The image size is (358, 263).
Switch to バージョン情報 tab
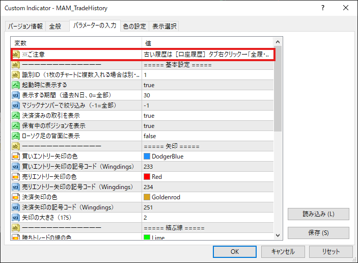(25, 27)
